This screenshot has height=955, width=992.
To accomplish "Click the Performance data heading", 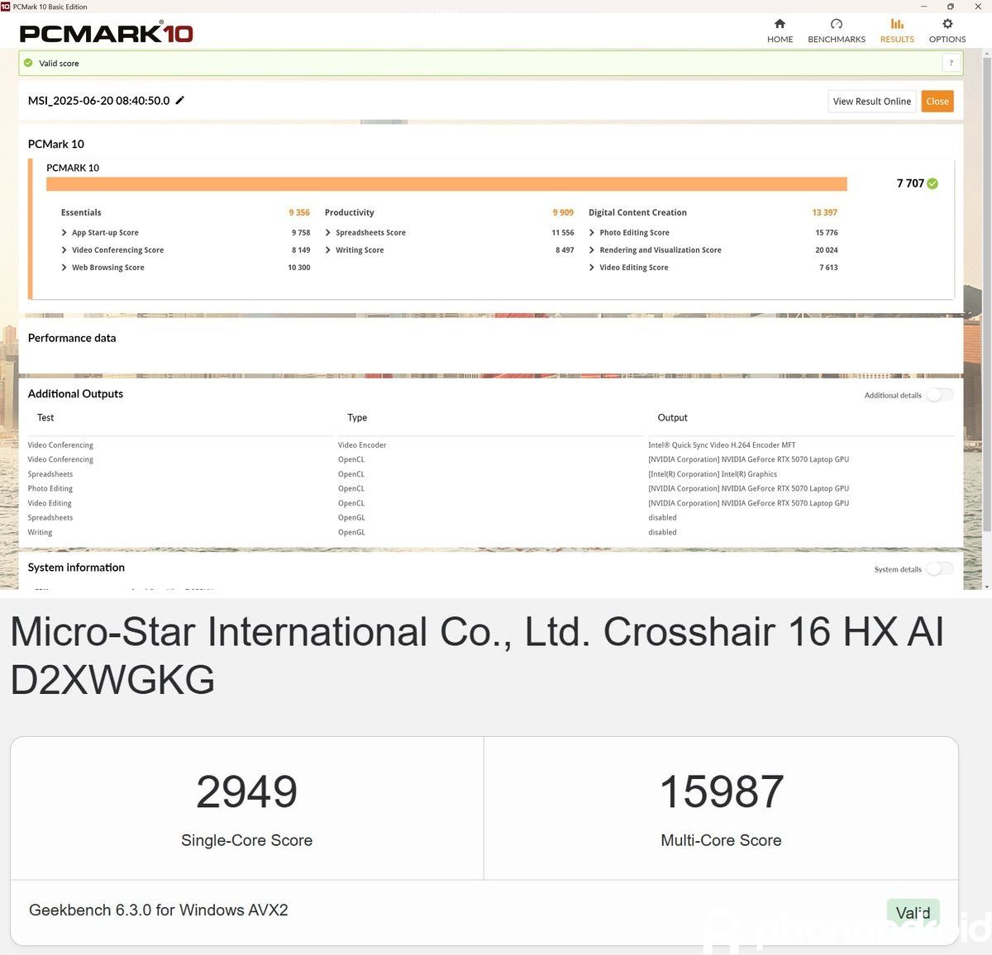I will (x=72, y=338).
